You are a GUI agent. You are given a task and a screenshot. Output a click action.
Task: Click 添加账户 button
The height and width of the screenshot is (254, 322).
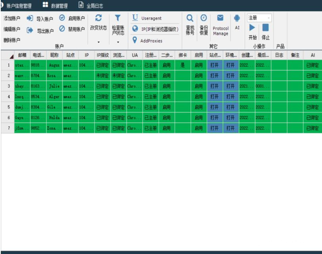12,18
